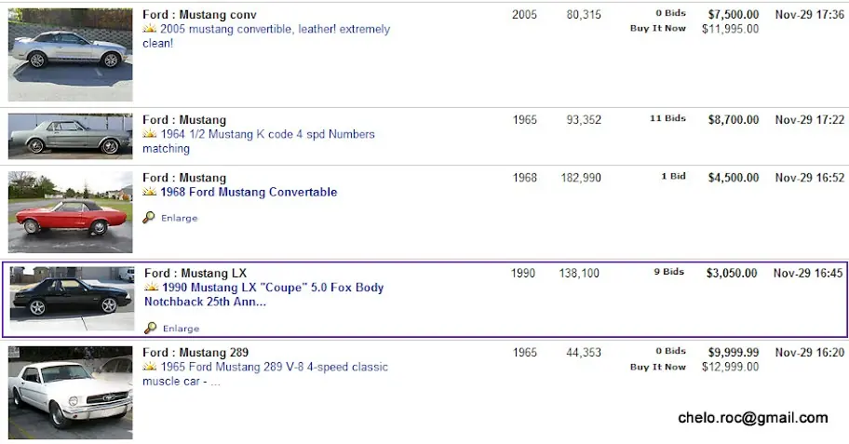
Task: Select the black 1990 Mustang LX photo
Action: (72, 298)
